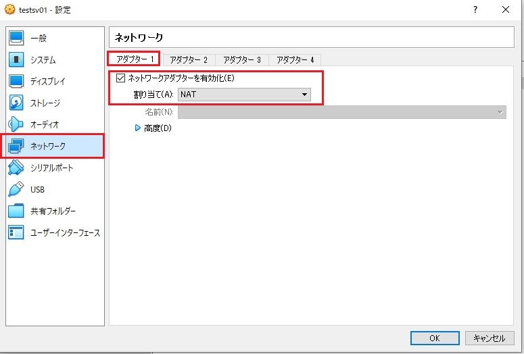Click the キャンセル button
Viewport: 524px width, 354px height.
tap(490, 338)
